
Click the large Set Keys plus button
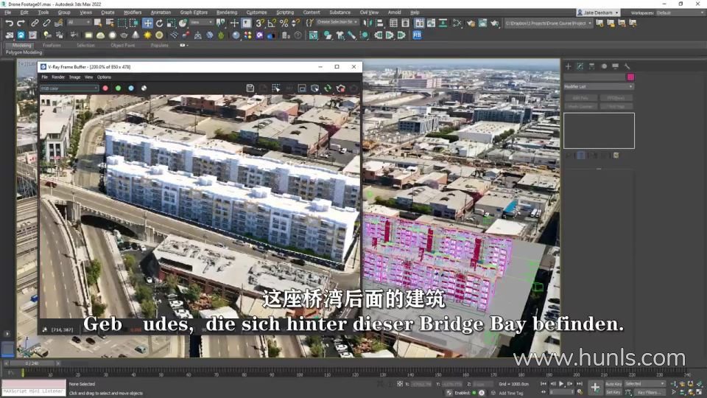(595, 388)
